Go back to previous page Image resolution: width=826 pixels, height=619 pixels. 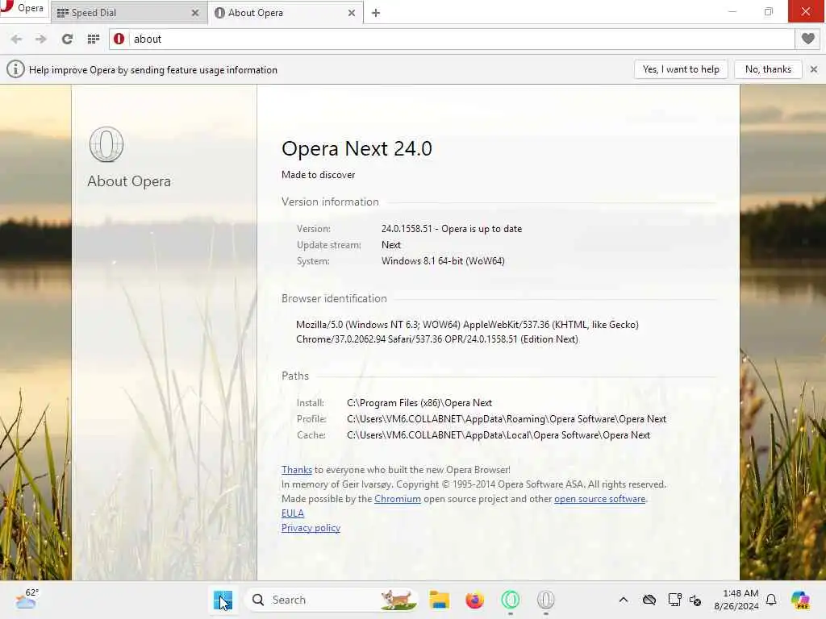(16, 39)
